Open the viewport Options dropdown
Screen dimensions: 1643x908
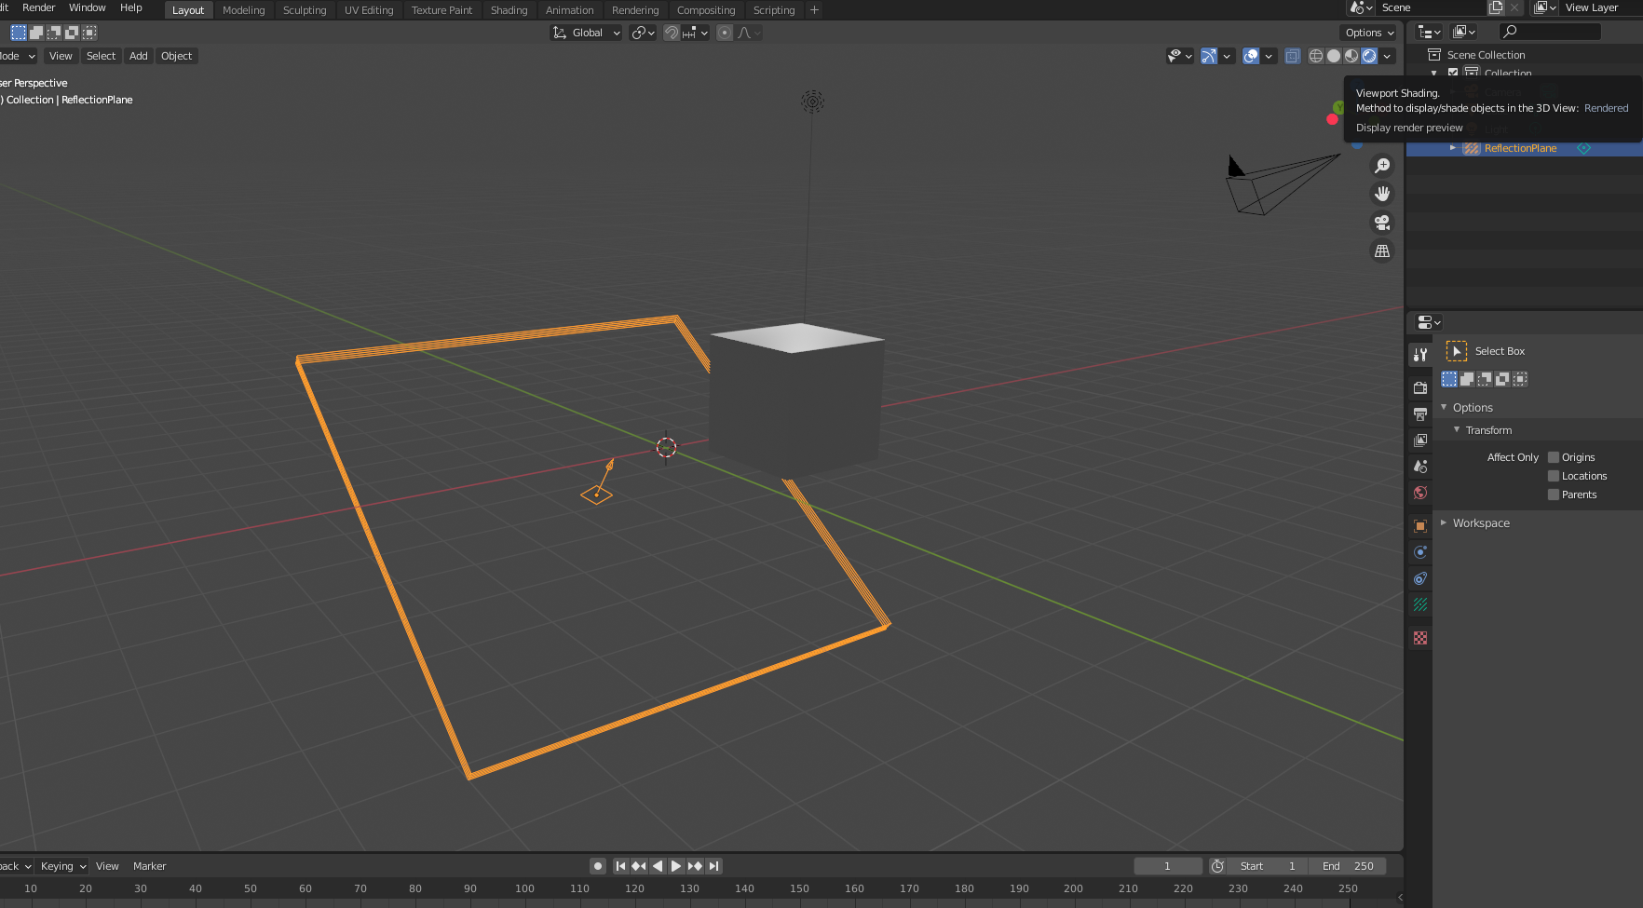tap(1369, 33)
